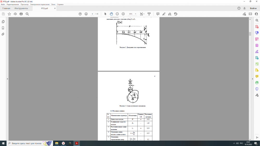Show hidden system tray icons chevron

tap(234, 143)
